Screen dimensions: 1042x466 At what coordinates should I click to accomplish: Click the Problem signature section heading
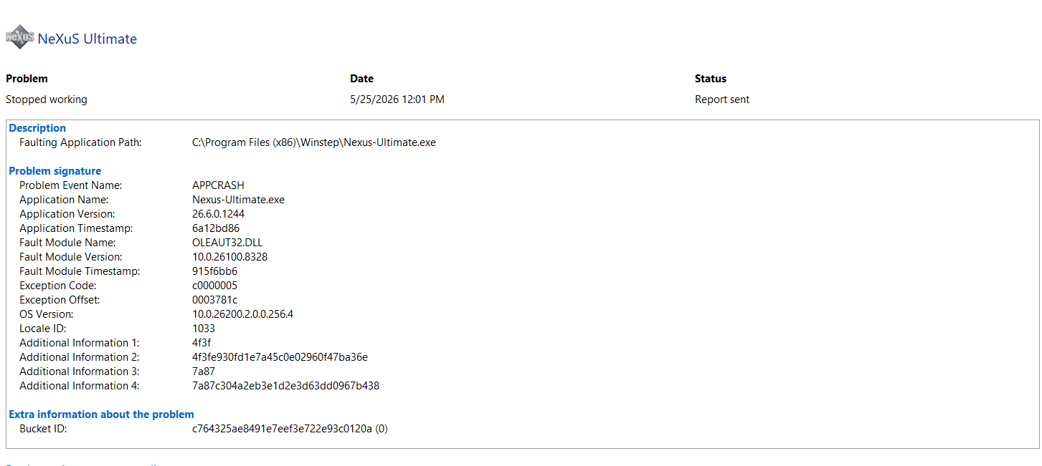point(55,171)
